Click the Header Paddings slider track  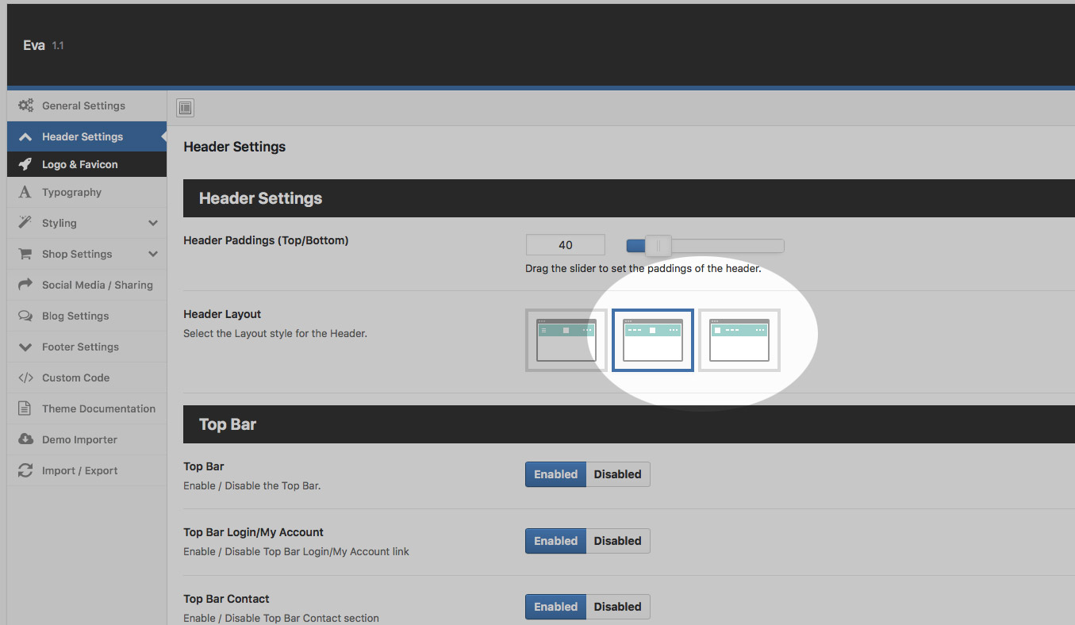[x=705, y=246]
